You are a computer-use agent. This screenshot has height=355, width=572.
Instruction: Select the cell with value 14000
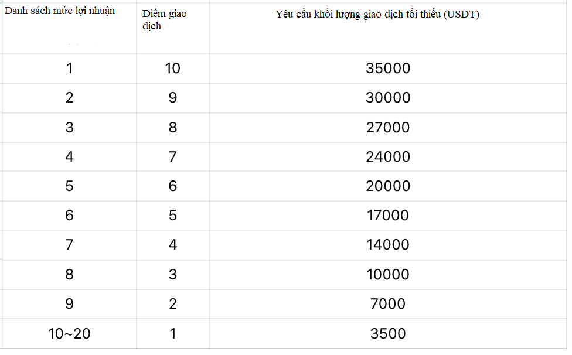(x=387, y=245)
